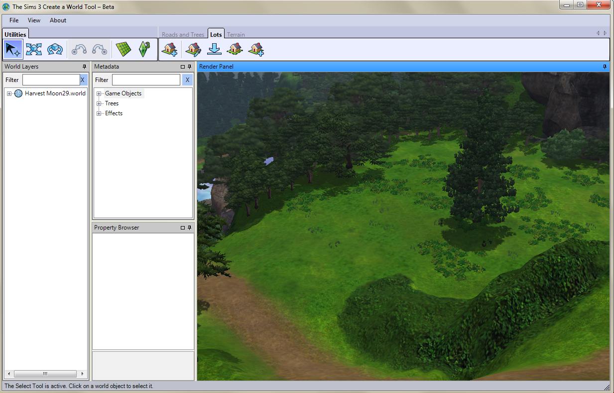Image resolution: width=614 pixels, height=393 pixels.
Task: Choose the Rotate object tool icon
Action: [55, 49]
